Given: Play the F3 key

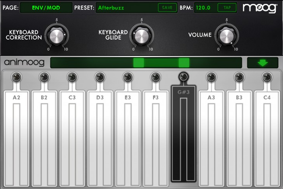Looking at the screenshot, I should tap(156, 139).
